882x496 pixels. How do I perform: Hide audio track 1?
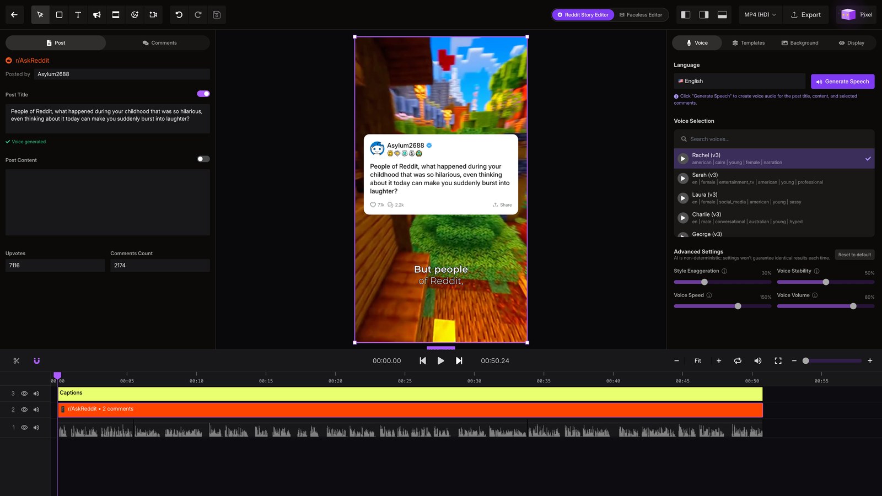click(x=24, y=427)
